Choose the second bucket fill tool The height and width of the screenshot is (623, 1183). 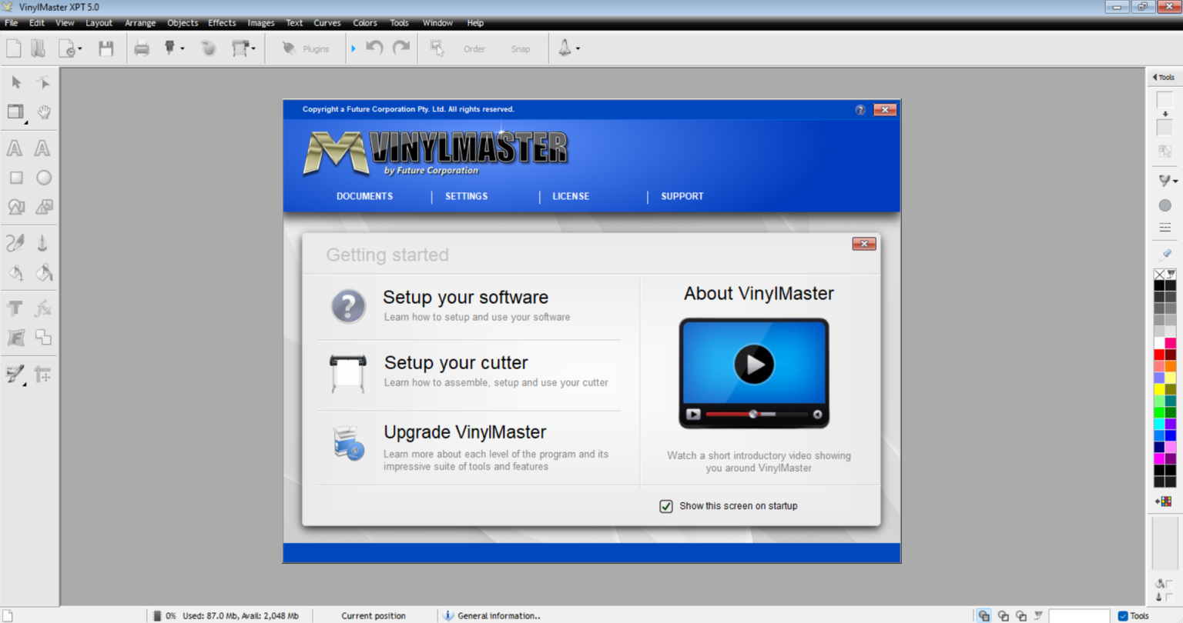(44, 272)
